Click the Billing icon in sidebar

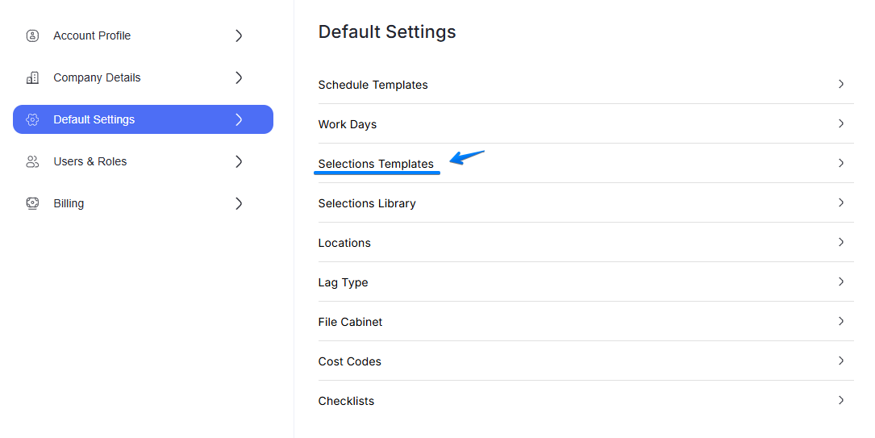32,203
